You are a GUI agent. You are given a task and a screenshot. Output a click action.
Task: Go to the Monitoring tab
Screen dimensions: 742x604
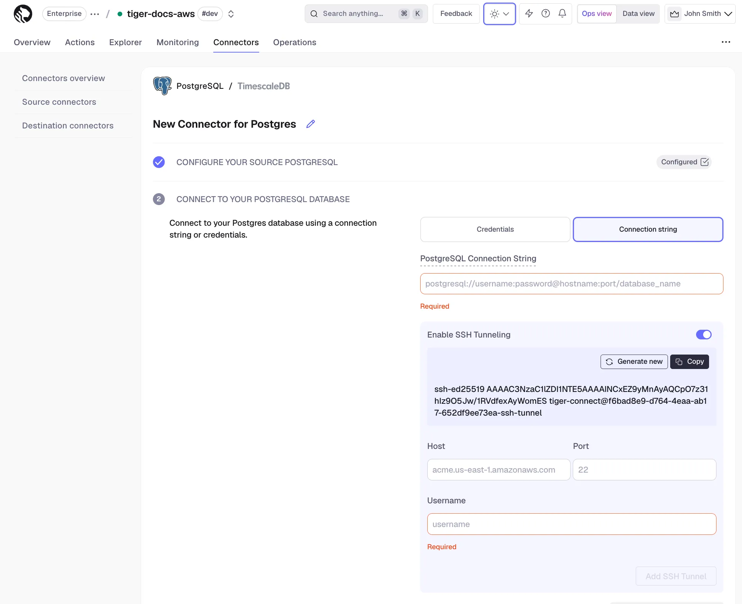178,43
